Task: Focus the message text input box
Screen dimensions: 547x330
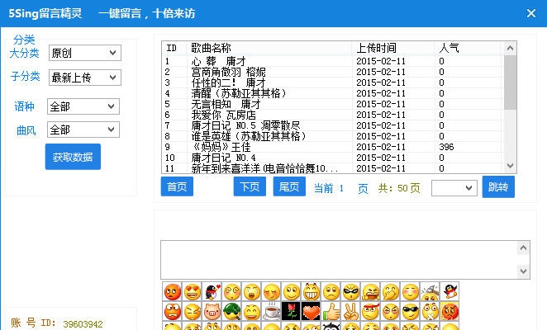Action: [x=339, y=260]
